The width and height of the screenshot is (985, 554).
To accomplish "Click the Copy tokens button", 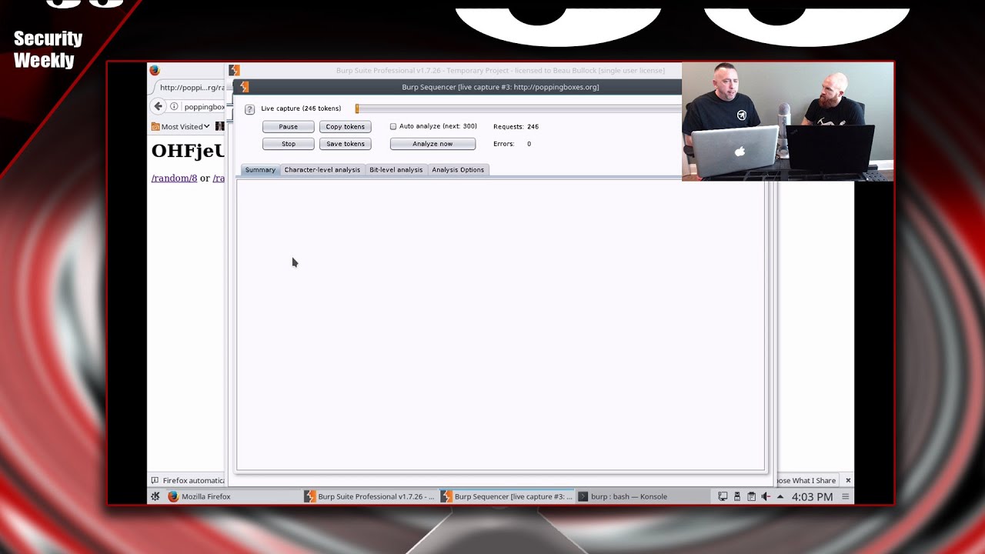I will pyautogui.click(x=346, y=126).
